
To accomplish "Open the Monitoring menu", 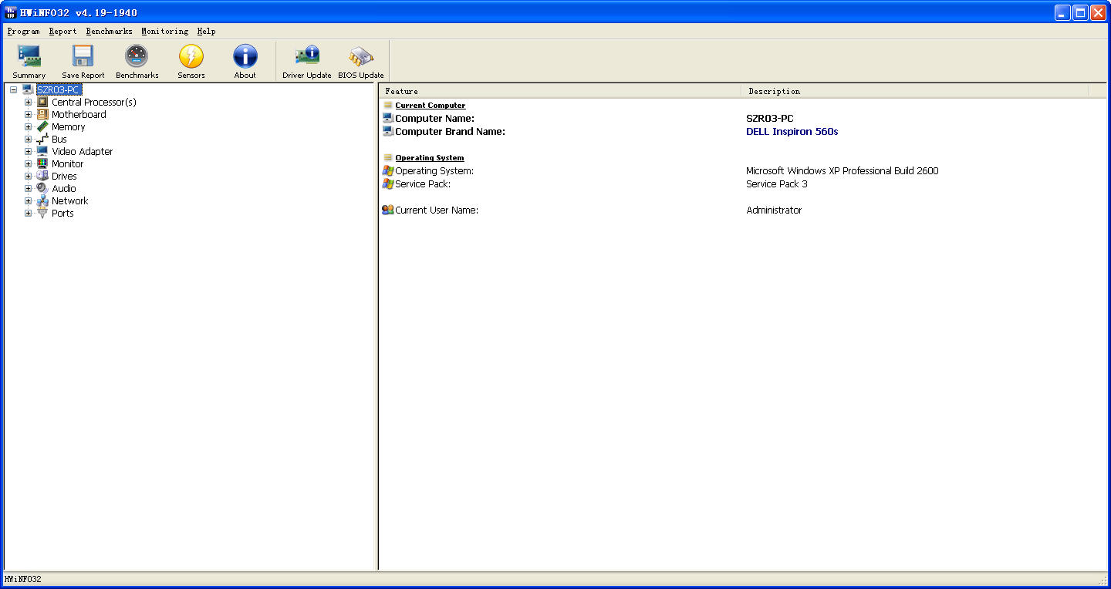I will 164,32.
